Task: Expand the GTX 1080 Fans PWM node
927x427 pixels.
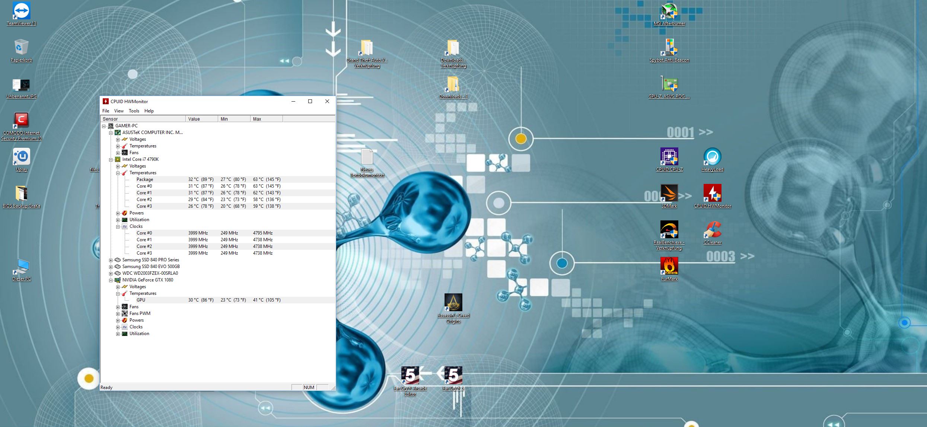Action: coord(118,314)
